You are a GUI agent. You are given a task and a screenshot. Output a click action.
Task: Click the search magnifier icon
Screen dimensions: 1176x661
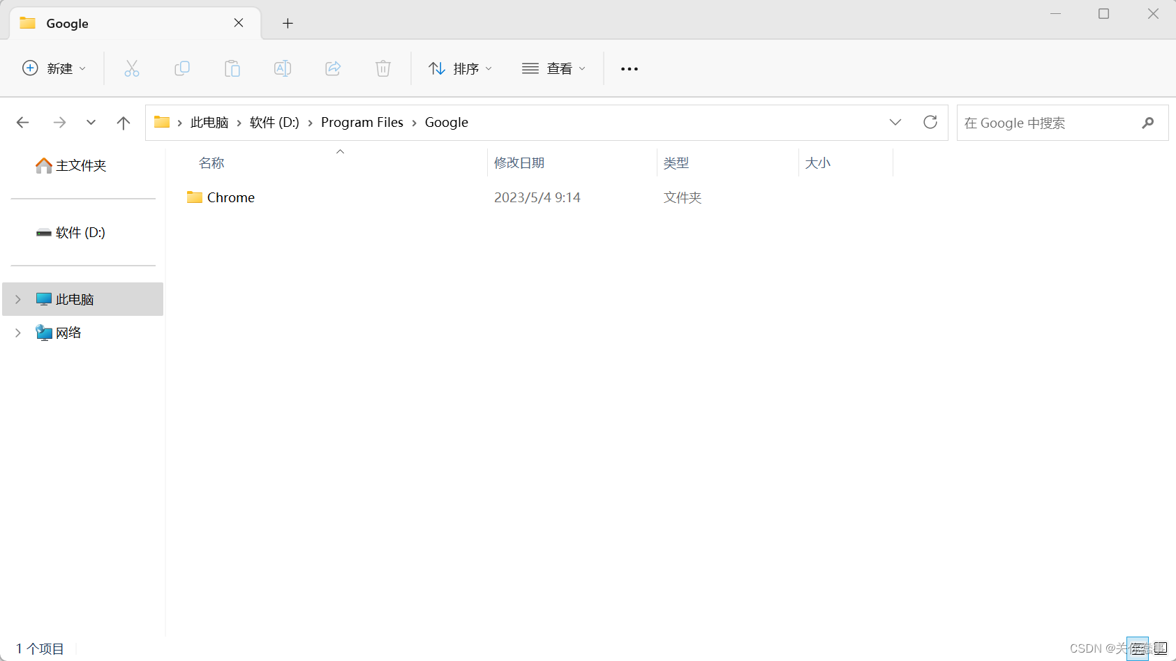click(x=1148, y=123)
